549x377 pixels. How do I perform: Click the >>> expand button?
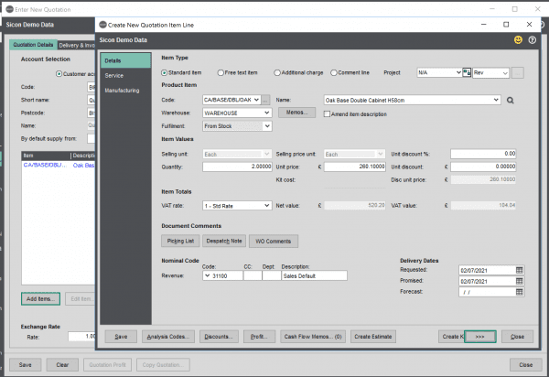click(480, 337)
